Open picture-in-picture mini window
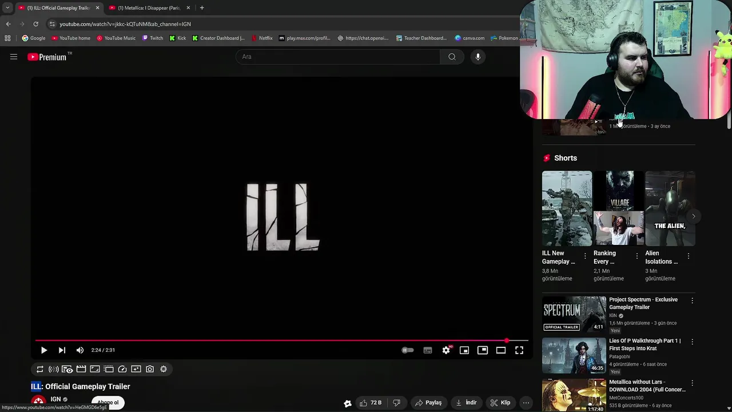Screen dimensions: 732x412 click(464, 350)
